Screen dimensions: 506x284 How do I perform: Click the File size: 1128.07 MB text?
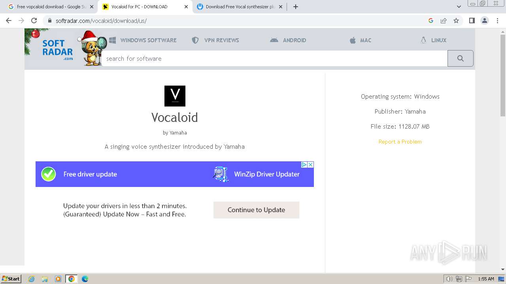[400, 127]
